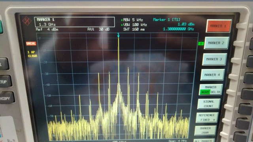Click the Att 30 dB attenuation label
The height and width of the screenshot is (142, 253).
(98, 29)
